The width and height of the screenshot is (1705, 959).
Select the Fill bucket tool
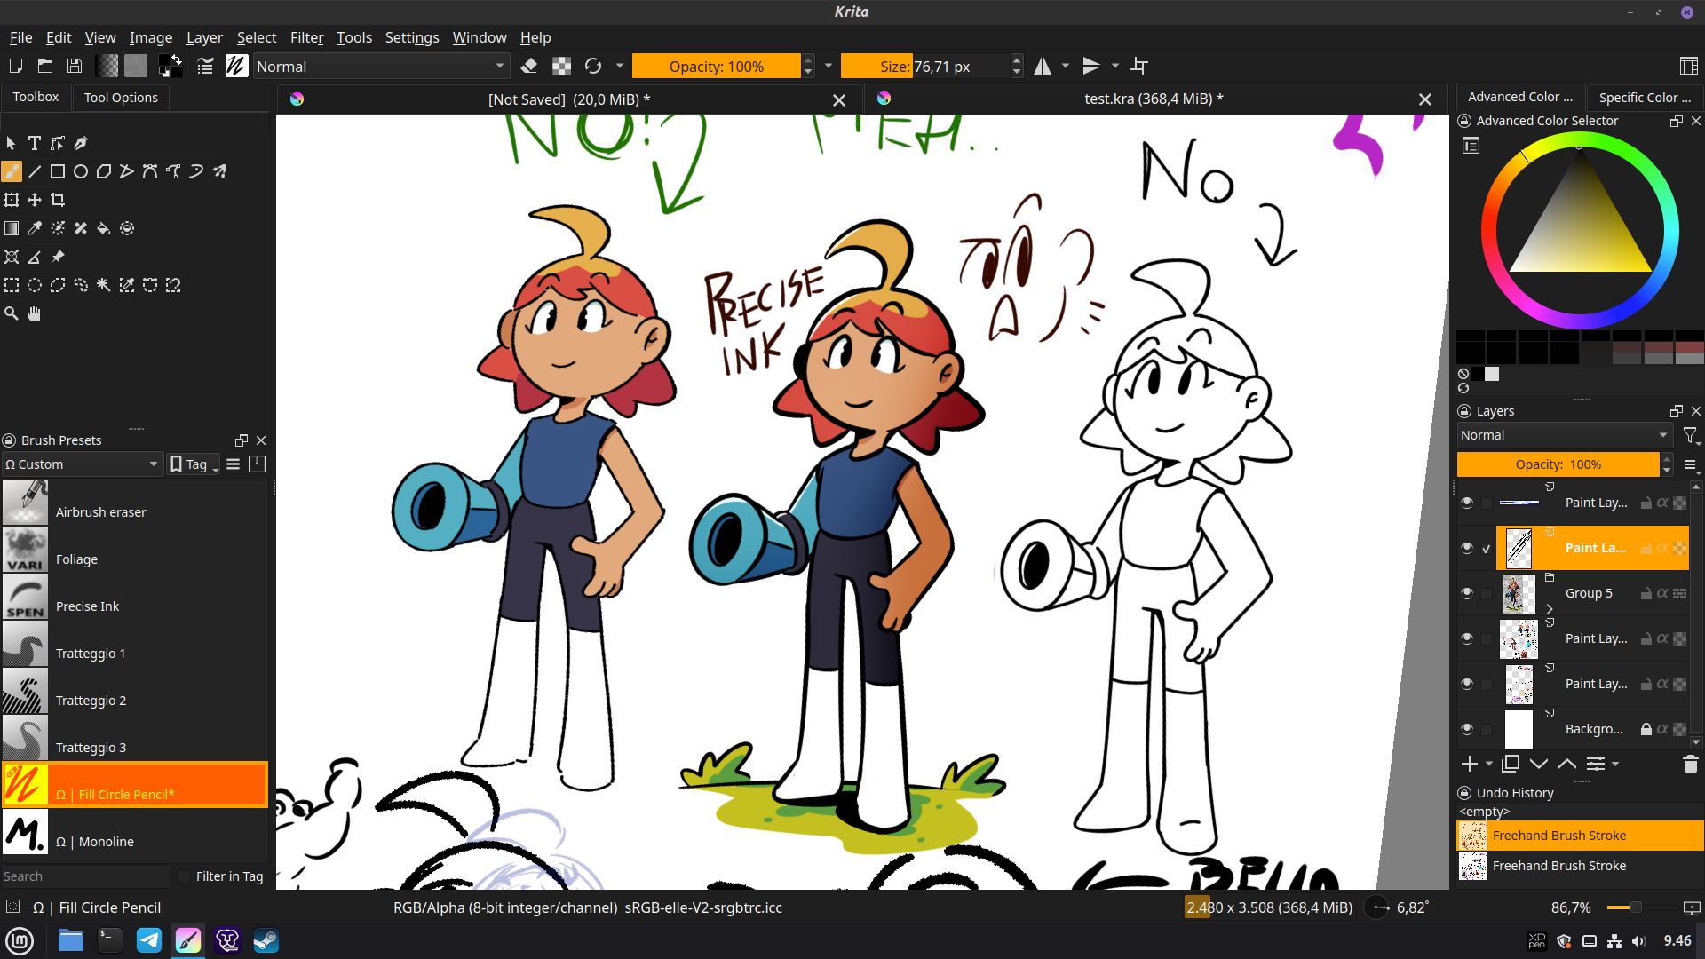click(104, 228)
